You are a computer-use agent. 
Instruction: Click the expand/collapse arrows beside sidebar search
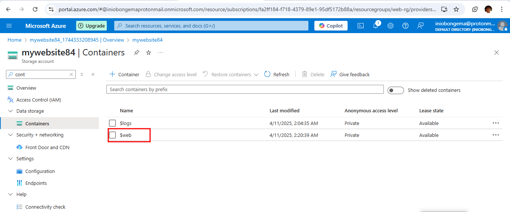pos(82,74)
